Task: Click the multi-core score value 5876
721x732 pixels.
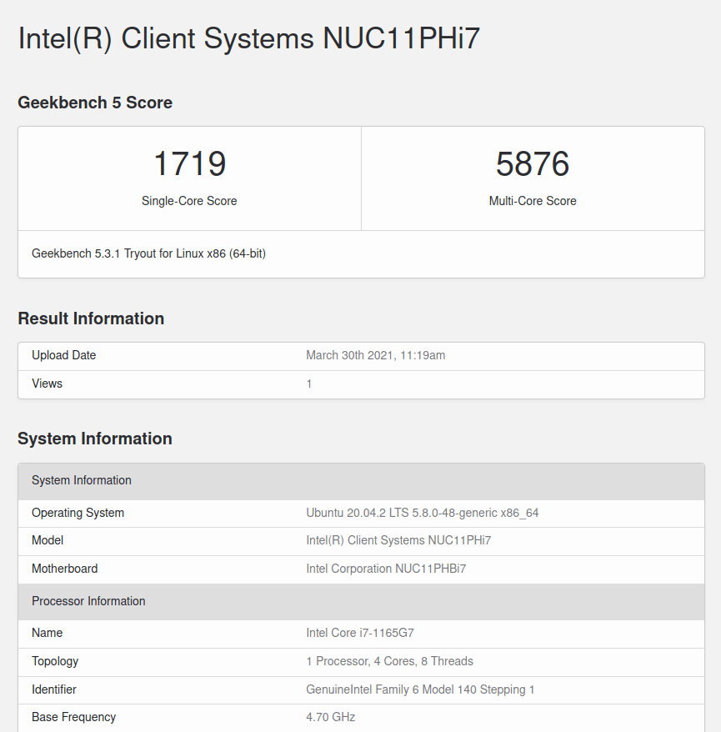Action: [x=533, y=164]
